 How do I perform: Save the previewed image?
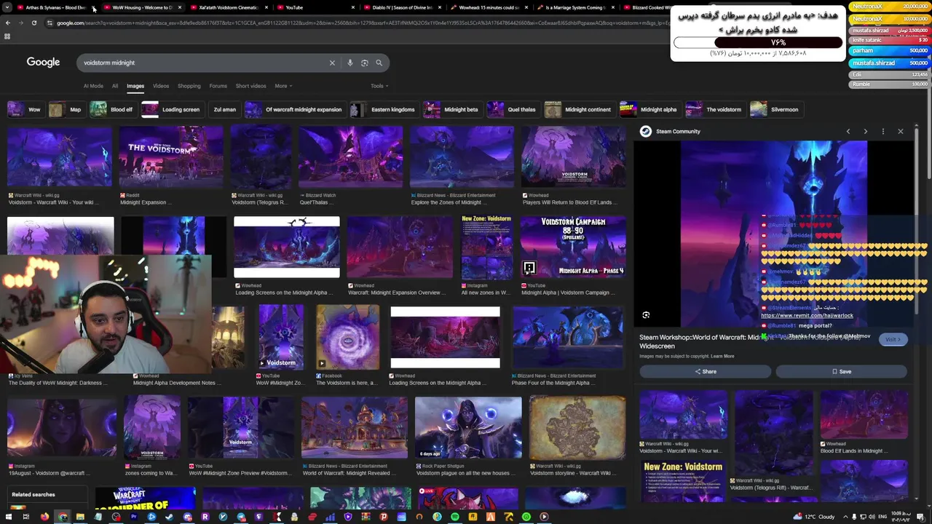click(x=841, y=371)
